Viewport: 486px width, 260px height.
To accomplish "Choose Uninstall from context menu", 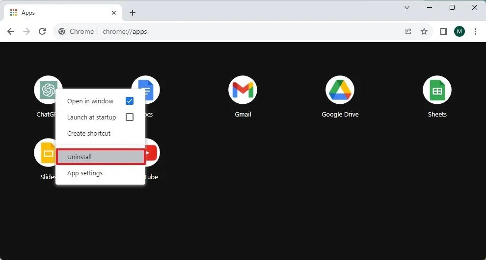I will 101,157.
